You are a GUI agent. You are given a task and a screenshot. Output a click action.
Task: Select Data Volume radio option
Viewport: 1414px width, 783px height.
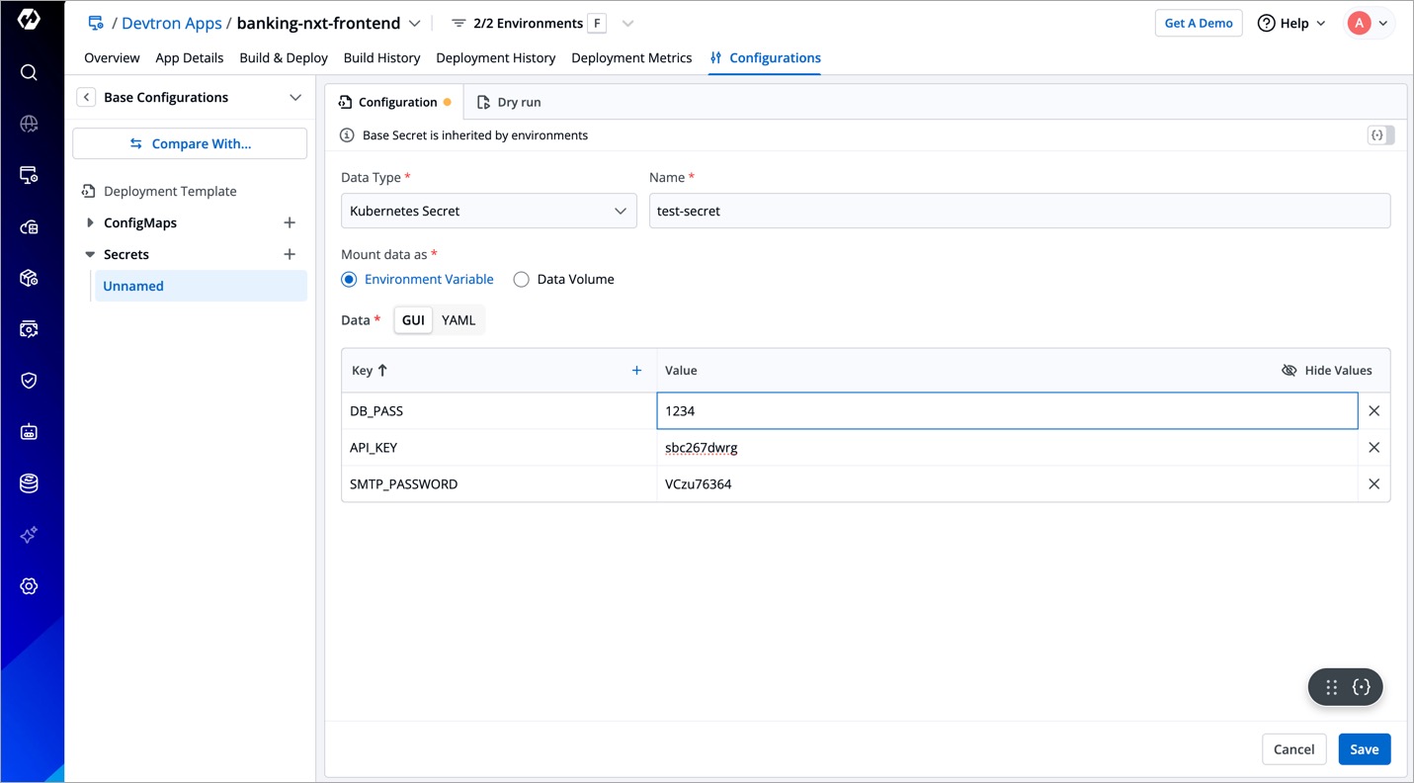pos(522,280)
